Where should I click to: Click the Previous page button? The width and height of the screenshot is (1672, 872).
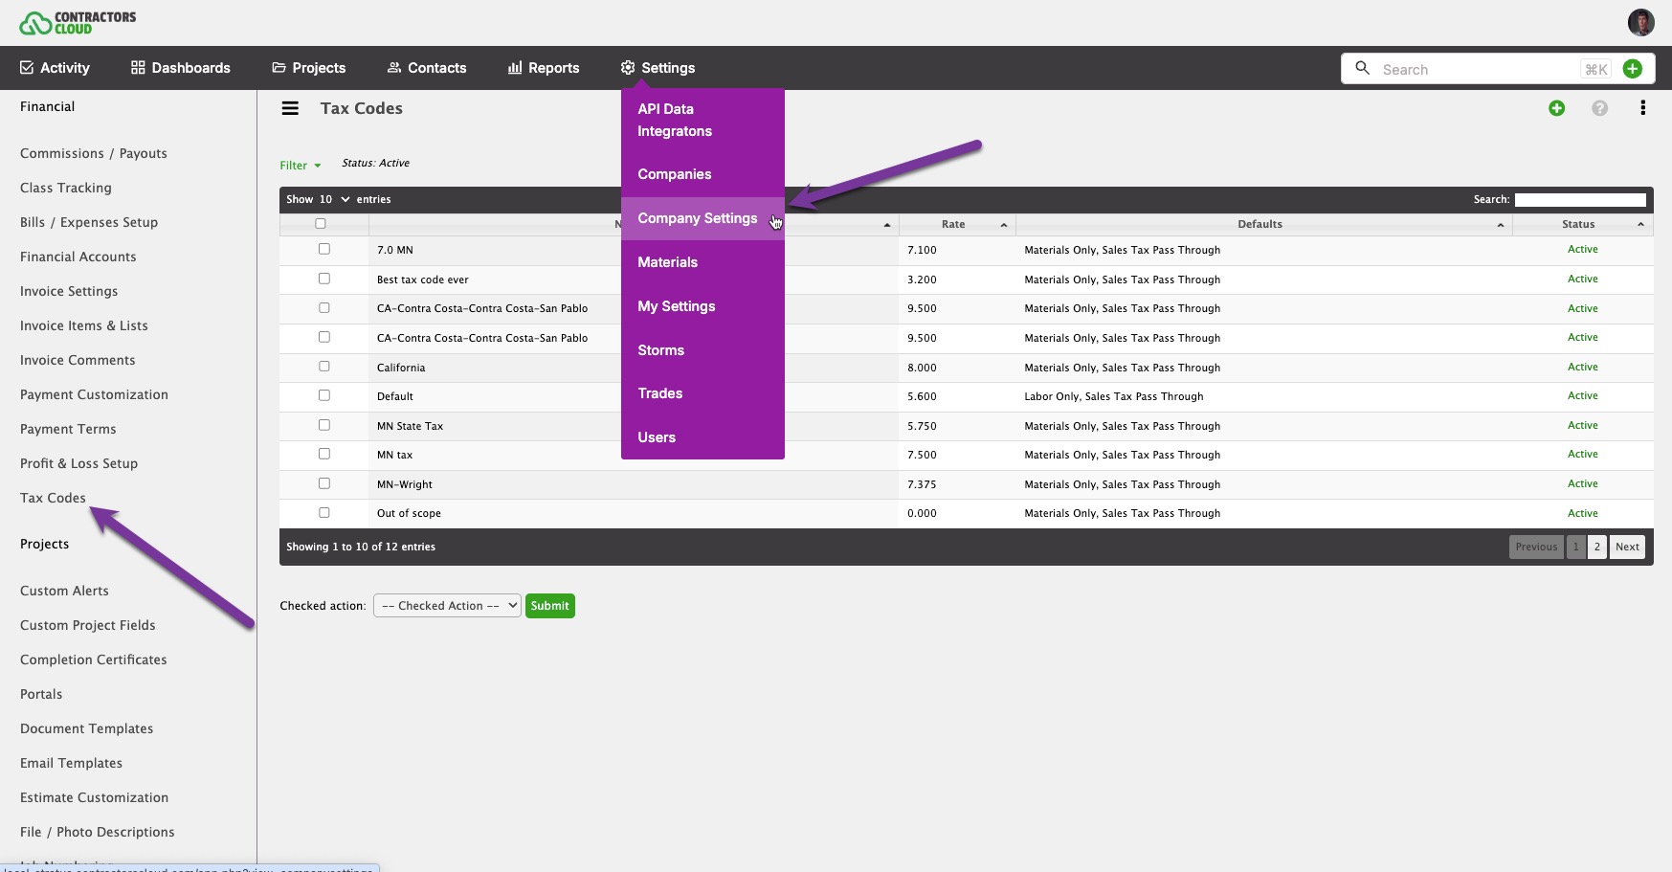pos(1536,547)
